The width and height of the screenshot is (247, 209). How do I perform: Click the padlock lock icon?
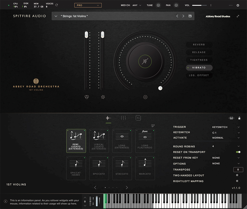[x=239, y=118]
